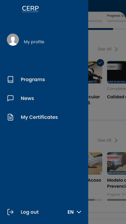The height and width of the screenshot is (224, 126).
Task: Click the log out arrow icon
Action: pyautogui.click(x=10, y=212)
